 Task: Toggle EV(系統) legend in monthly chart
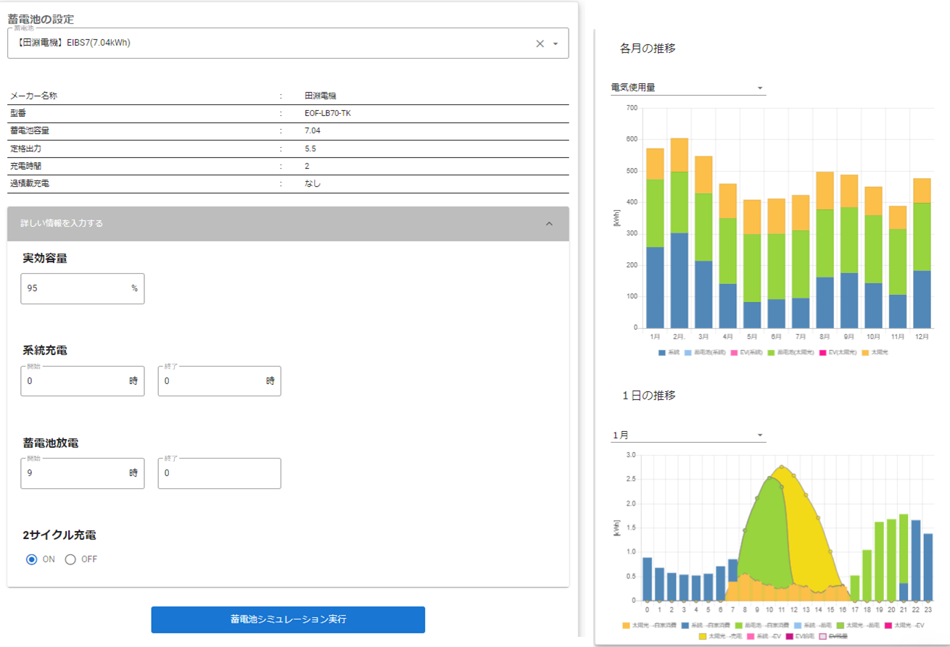(x=746, y=353)
